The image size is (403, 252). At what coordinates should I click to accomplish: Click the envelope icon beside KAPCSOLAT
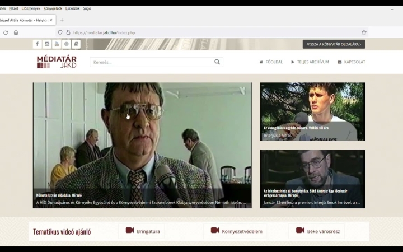(x=340, y=62)
